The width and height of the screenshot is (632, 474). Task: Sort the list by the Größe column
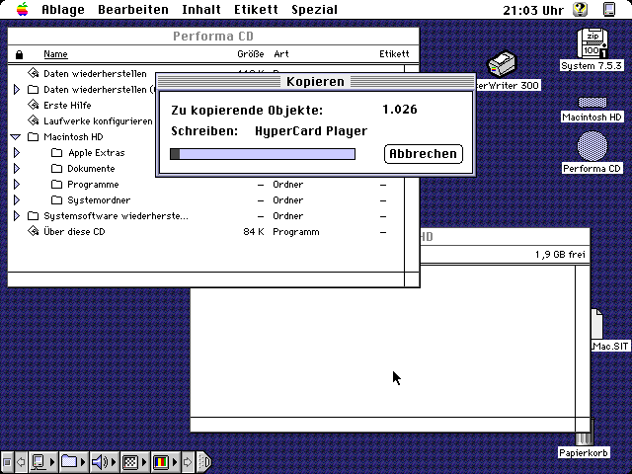point(250,54)
